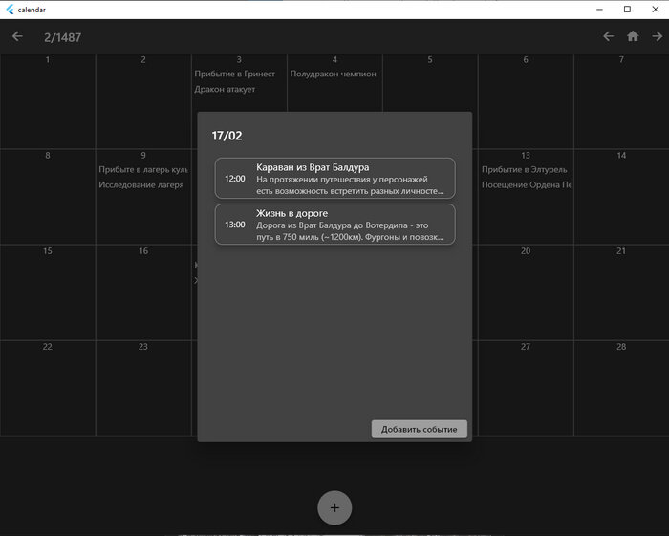Open the Жизнь в дороге event card
This screenshot has width=669, height=536.
tap(334, 225)
